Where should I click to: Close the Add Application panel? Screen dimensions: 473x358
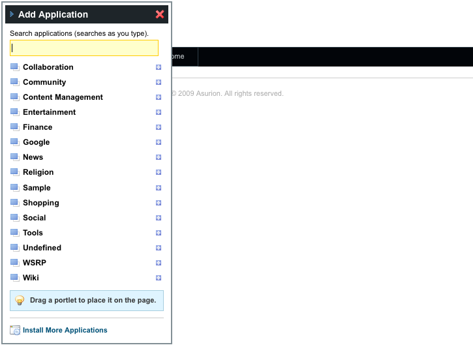160,14
